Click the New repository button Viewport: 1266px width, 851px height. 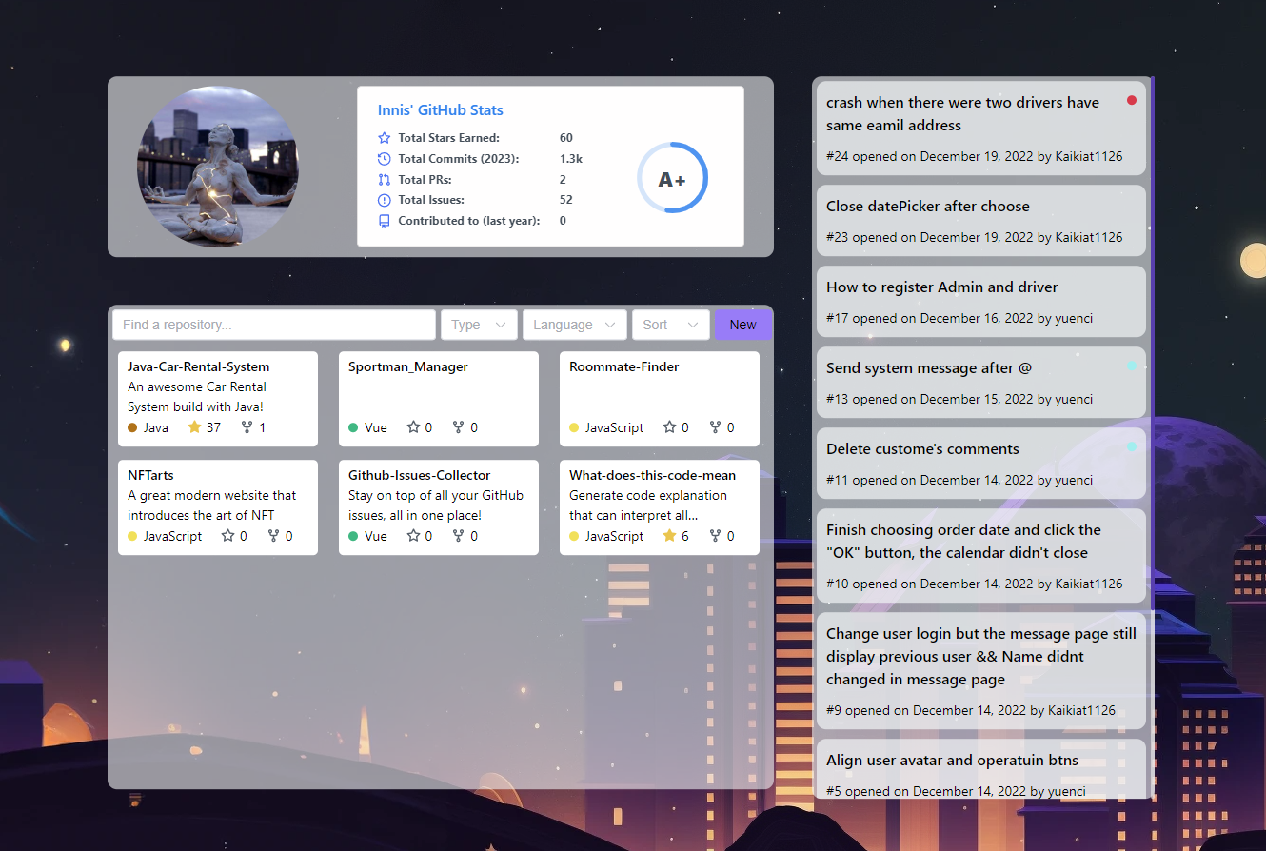point(742,325)
